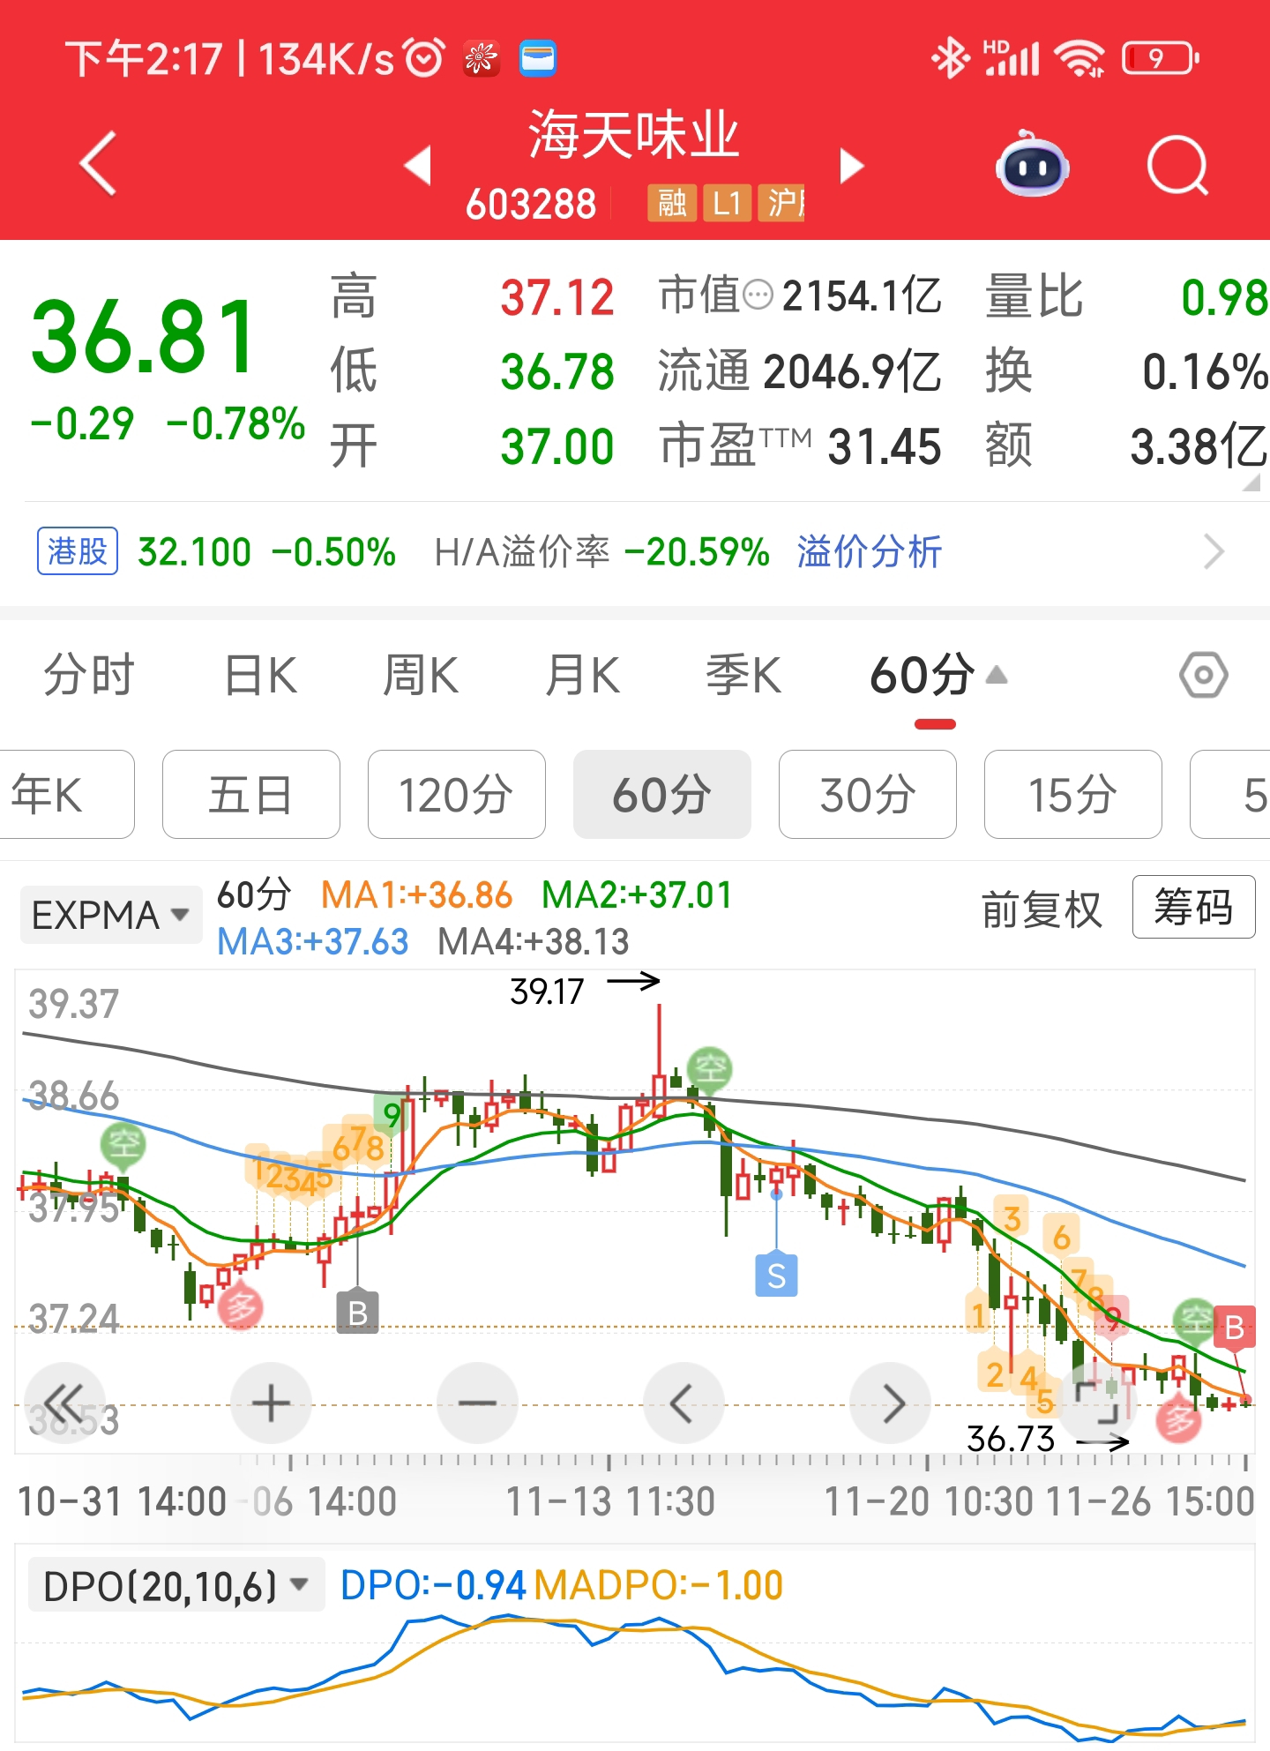
Task: Switch to 月K tab
Action: [x=582, y=676]
